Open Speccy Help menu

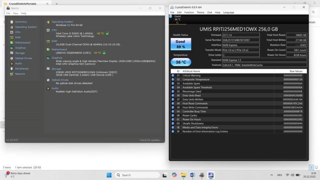[x=24, y=13]
